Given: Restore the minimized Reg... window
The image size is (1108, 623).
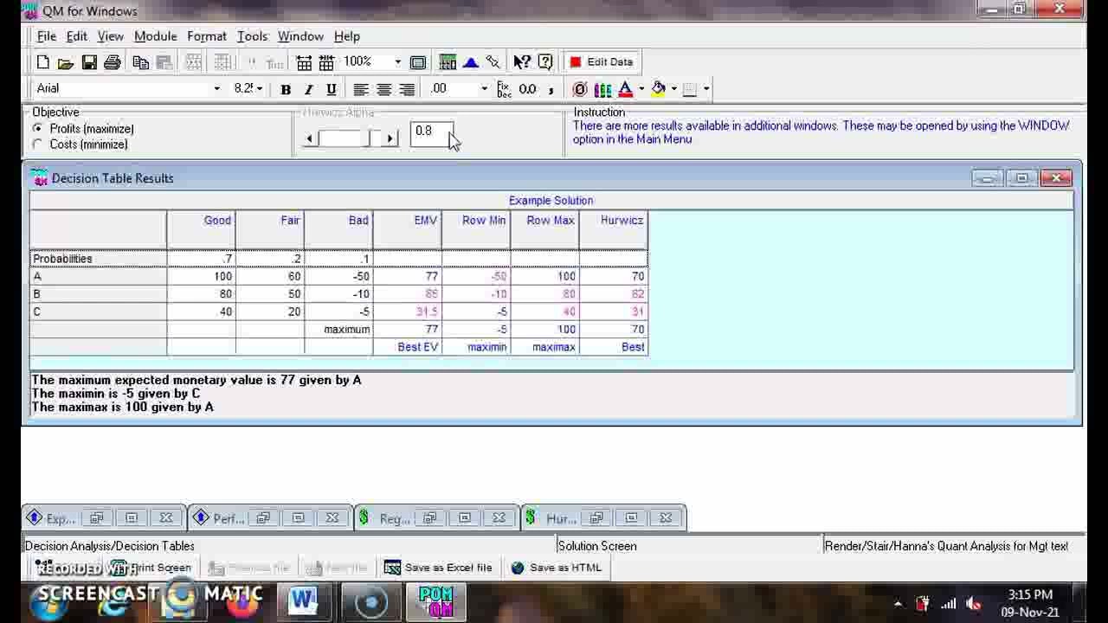Looking at the screenshot, I should 429,518.
